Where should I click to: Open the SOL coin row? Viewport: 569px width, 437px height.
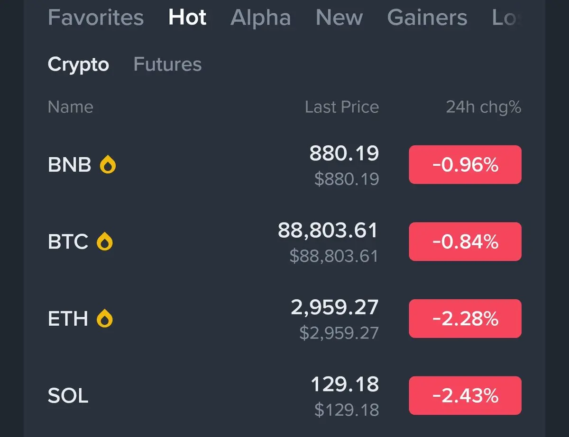[68, 396]
